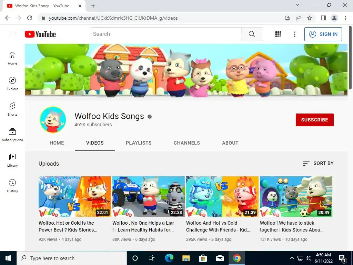Open the notification center icon

click(x=342, y=258)
